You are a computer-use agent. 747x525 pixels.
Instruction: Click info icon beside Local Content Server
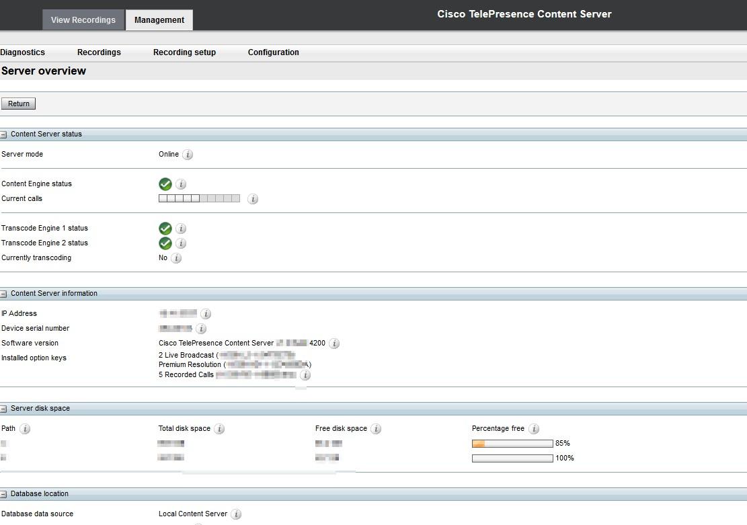(x=236, y=514)
